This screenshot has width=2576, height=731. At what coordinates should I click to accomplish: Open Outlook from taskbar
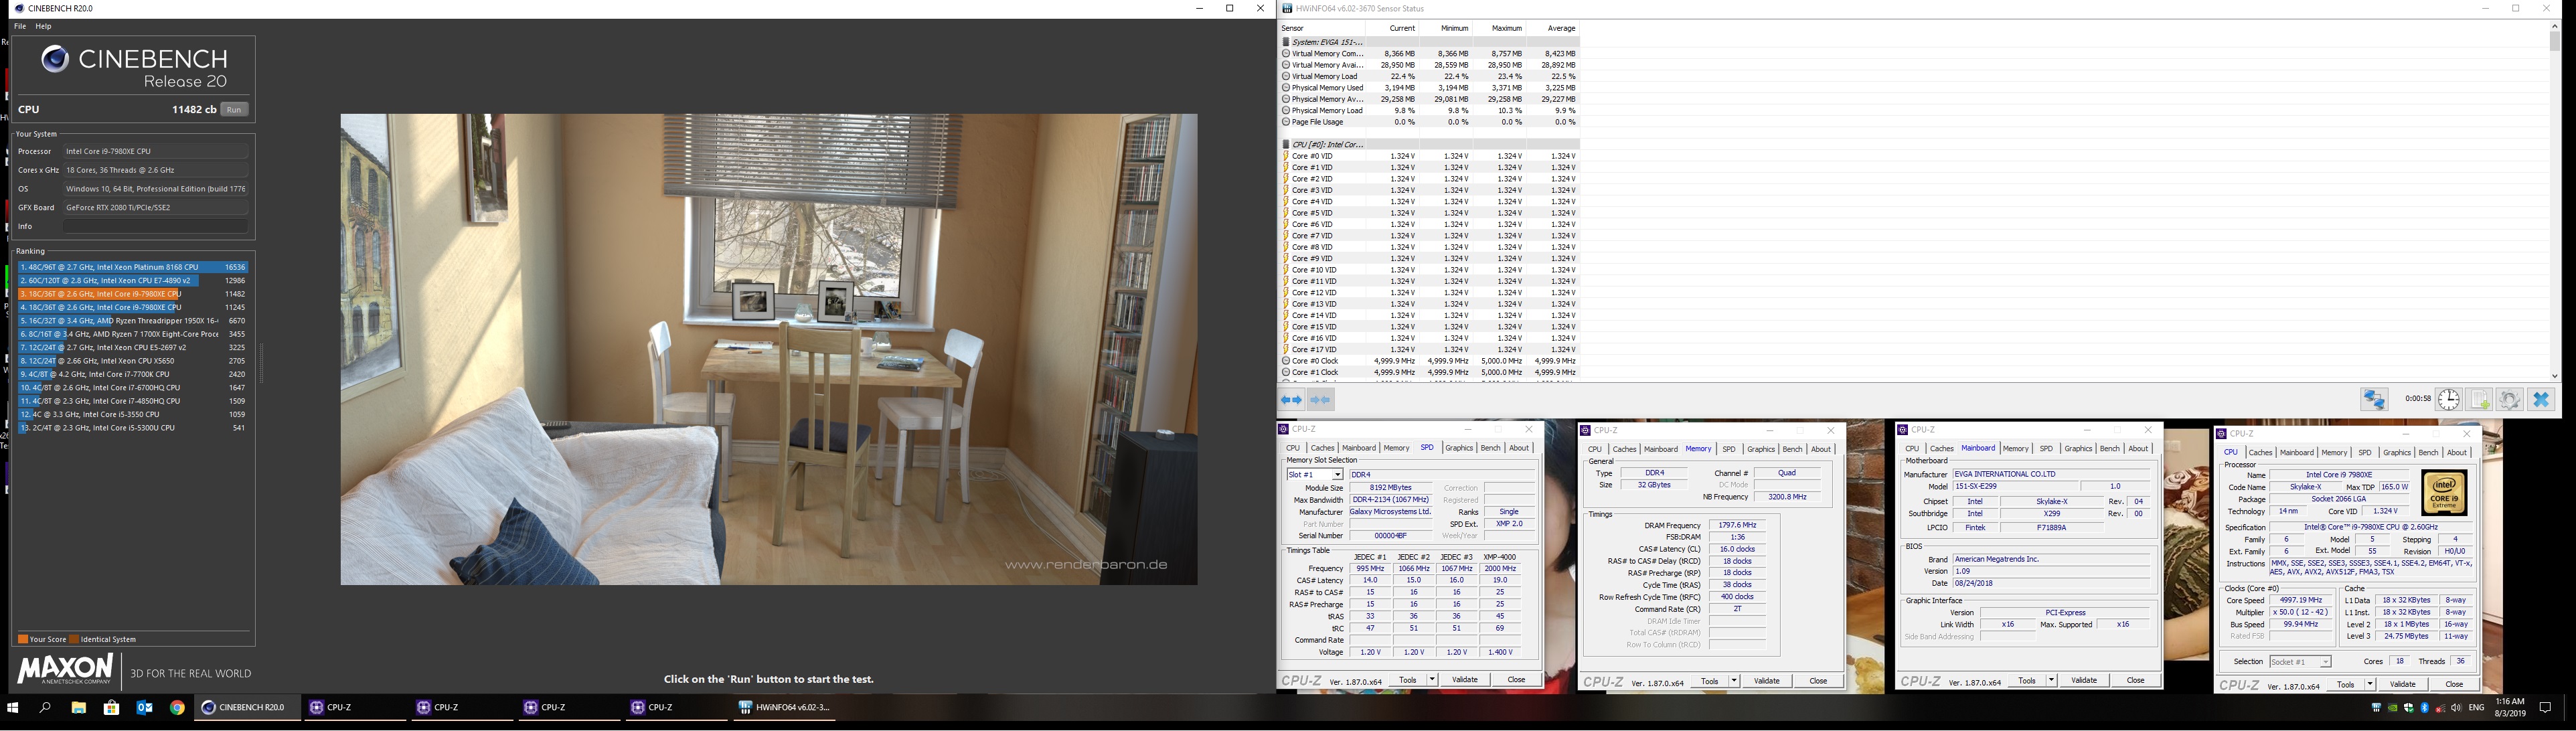click(145, 708)
